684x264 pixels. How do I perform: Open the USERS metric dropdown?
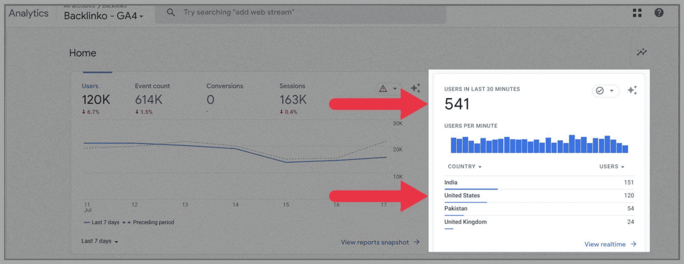click(611, 167)
